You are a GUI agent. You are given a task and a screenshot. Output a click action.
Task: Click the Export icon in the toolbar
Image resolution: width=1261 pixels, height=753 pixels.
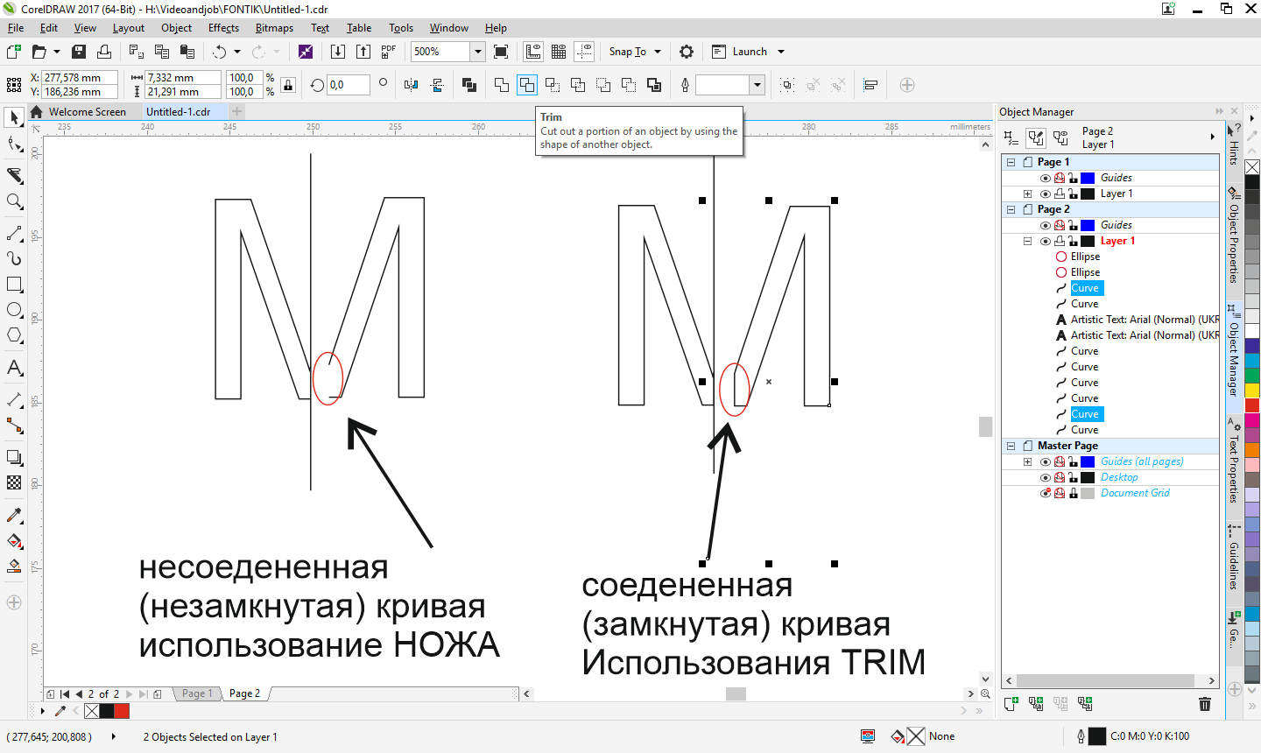click(x=363, y=52)
